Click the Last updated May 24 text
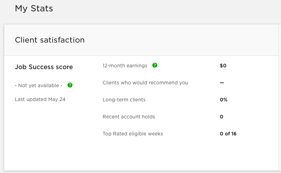Screen dimensions: 281x173 pyautogui.click(x=40, y=99)
